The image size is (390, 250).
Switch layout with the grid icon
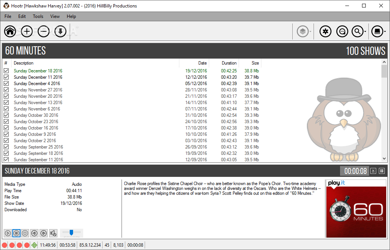382,171
